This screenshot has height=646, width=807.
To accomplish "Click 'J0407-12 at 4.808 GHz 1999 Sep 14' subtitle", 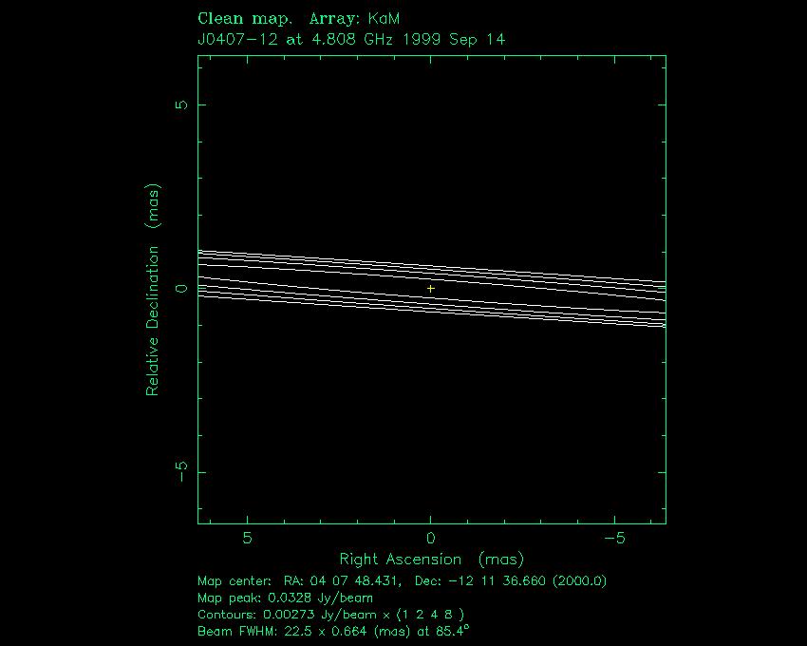I will (x=351, y=40).
